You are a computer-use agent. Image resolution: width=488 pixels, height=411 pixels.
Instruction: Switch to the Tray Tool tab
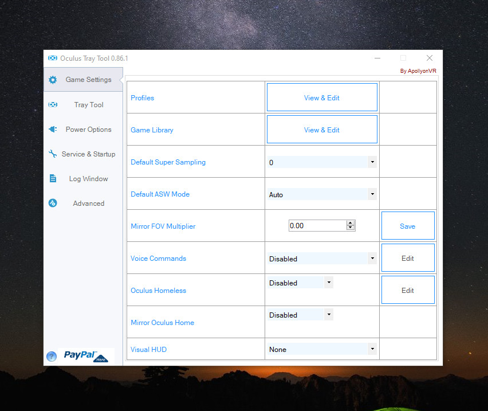point(84,105)
